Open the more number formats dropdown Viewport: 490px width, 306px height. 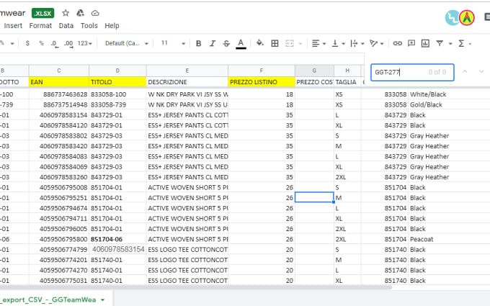point(85,43)
